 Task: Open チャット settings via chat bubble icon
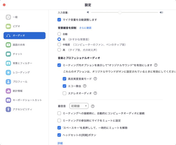tap(8, 54)
